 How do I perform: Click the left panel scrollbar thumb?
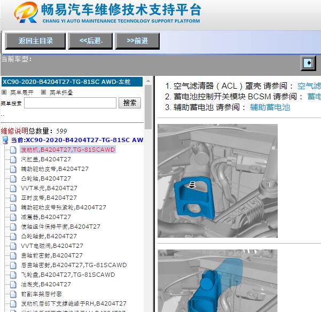click(x=148, y=107)
